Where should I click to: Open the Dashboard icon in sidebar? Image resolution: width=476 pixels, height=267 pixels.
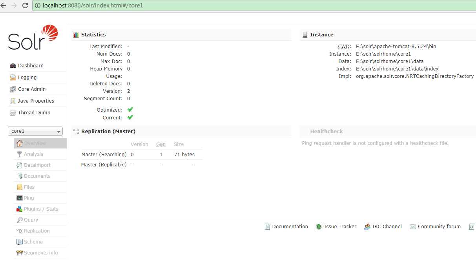13,66
